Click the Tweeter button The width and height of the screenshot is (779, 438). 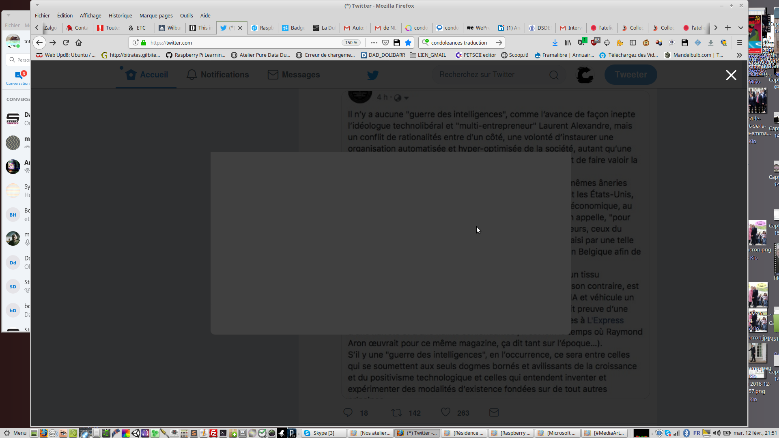(x=631, y=75)
